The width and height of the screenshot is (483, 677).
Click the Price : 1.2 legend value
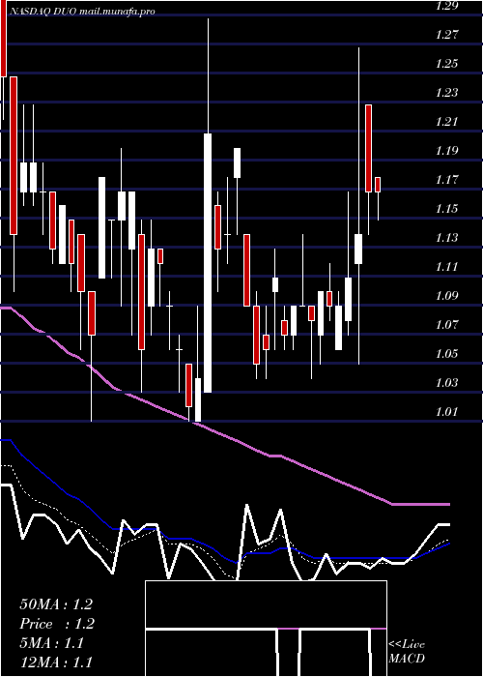(x=57, y=624)
